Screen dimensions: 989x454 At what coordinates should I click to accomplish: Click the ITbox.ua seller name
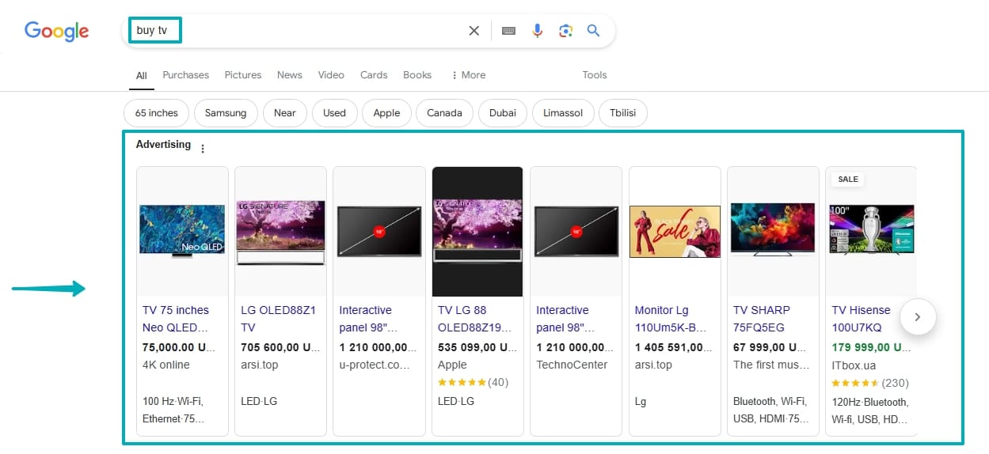tap(854, 365)
